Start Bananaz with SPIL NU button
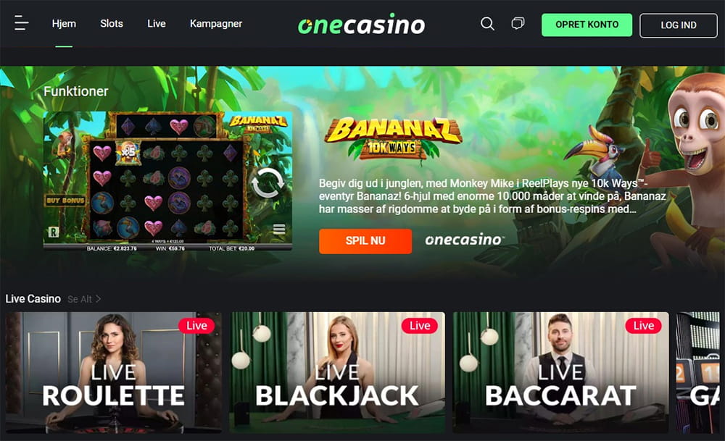 (x=365, y=241)
